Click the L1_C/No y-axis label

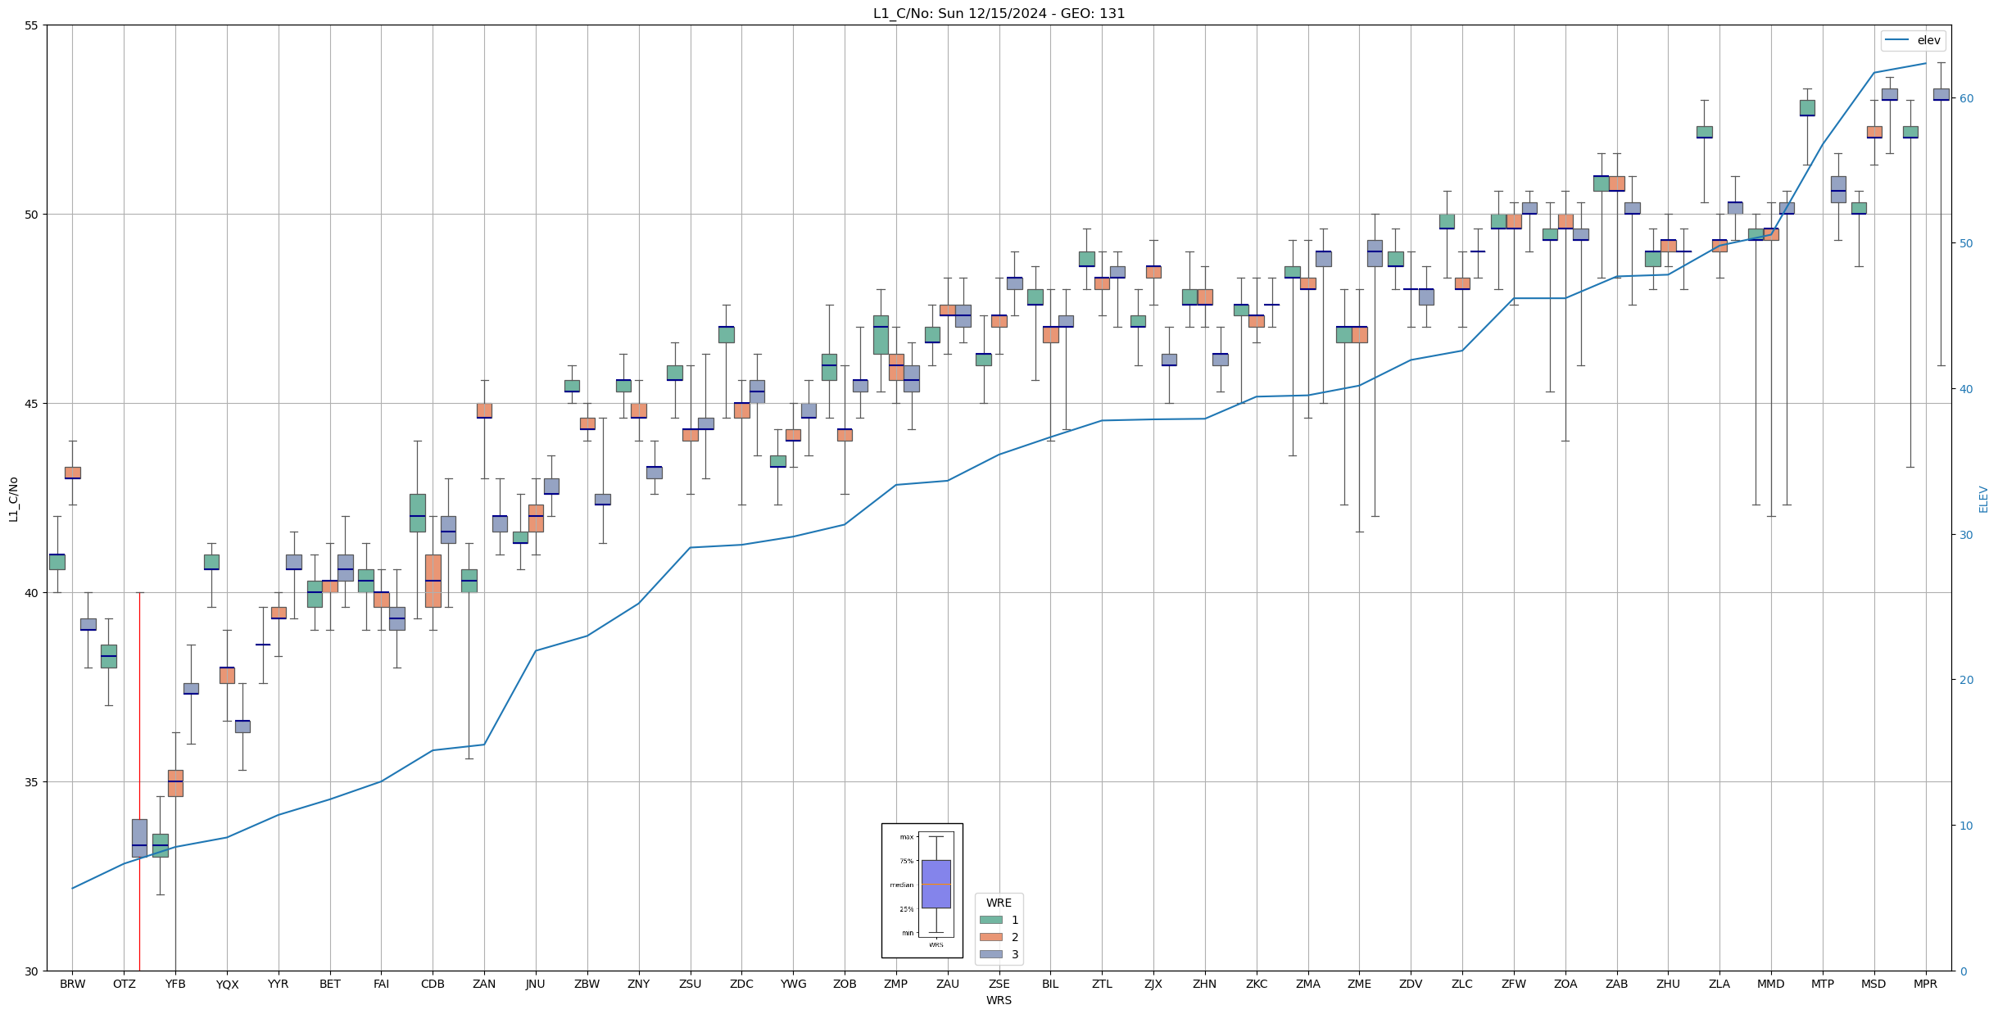13,499
